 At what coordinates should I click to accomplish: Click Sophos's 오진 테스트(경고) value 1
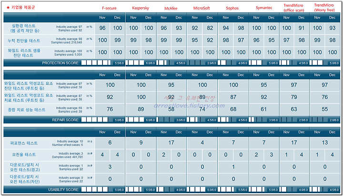pos(233,167)
